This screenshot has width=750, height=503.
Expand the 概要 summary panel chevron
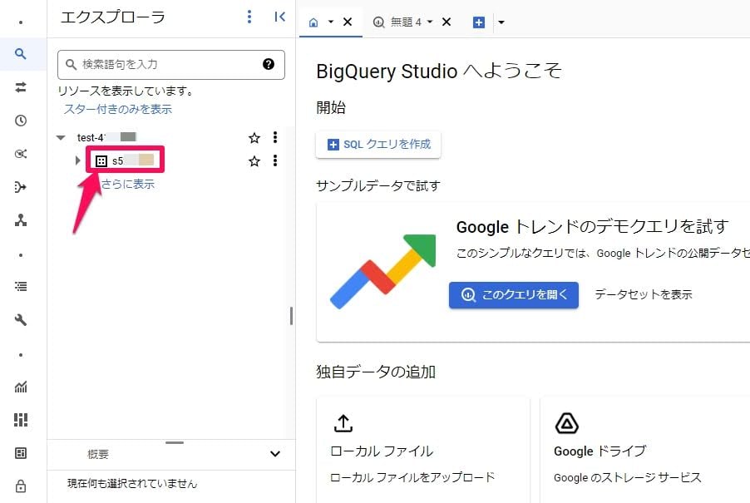click(275, 454)
